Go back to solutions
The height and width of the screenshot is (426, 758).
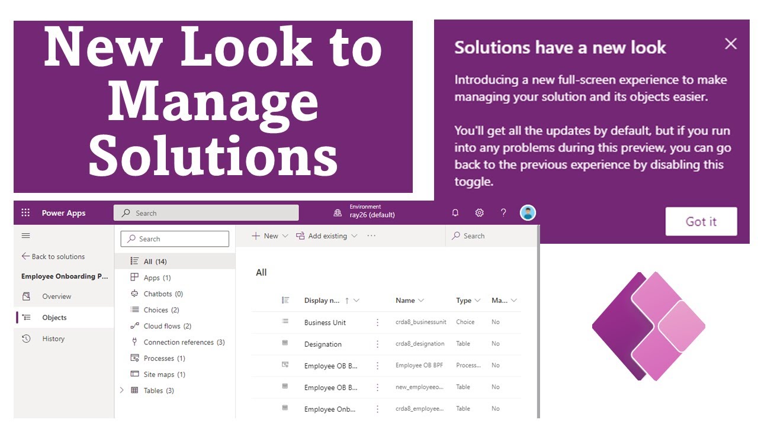(x=53, y=256)
